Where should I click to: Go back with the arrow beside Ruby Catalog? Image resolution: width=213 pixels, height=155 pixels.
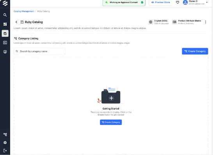coord(16,22)
